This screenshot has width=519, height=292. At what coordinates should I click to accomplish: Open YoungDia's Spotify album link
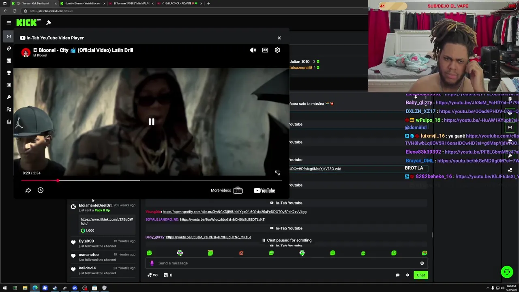tap(234, 212)
